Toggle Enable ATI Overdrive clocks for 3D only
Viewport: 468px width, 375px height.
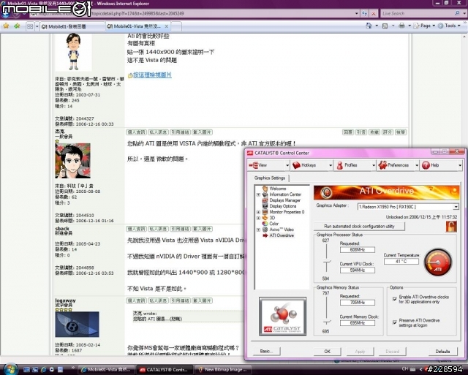point(395,299)
